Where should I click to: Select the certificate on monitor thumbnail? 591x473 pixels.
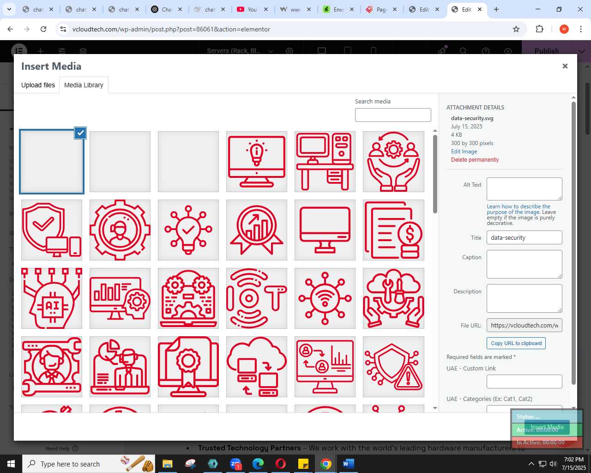[188, 367]
